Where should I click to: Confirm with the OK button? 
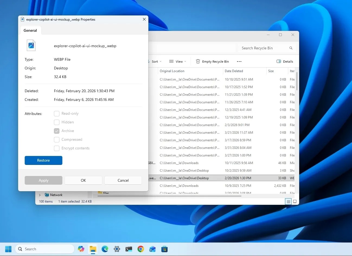pyautogui.click(x=83, y=180)
